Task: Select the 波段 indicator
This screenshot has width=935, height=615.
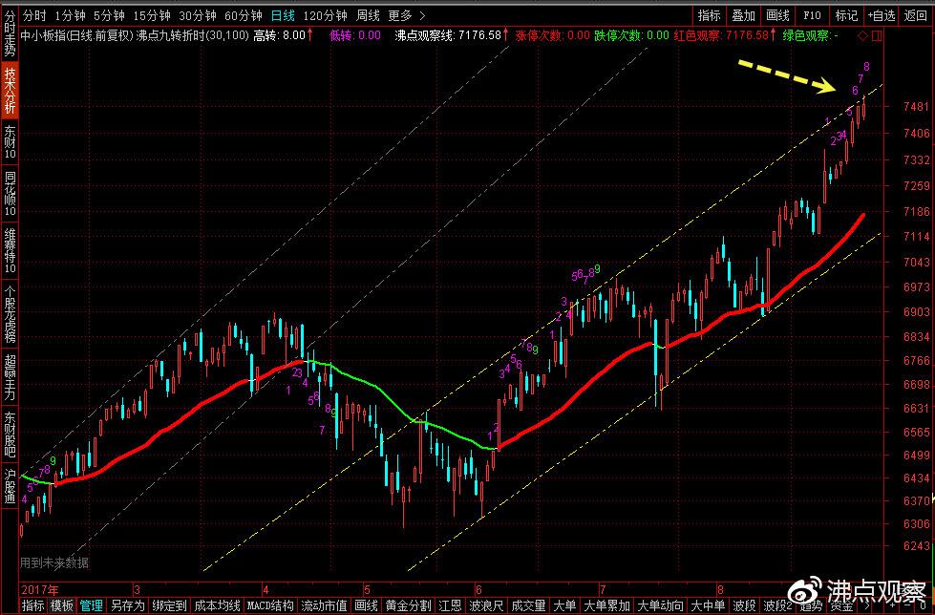Action: (744, 605)
